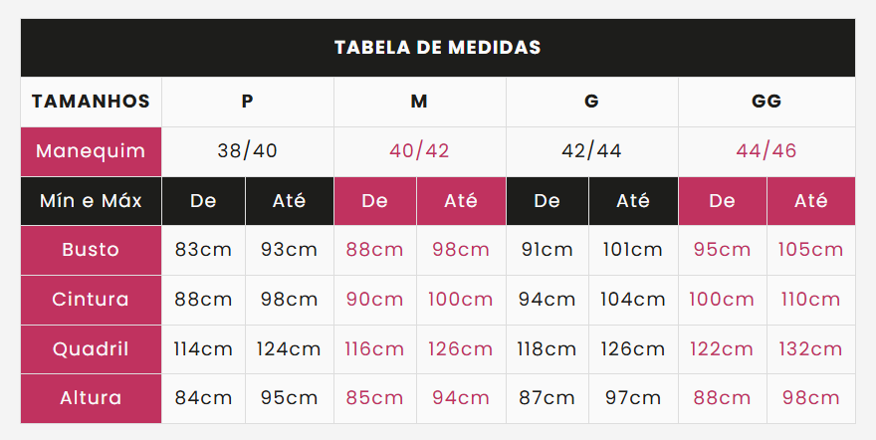Click the Mín e Máx header cell
This screenshot has height=440, width=876.
tap(91, 201)
